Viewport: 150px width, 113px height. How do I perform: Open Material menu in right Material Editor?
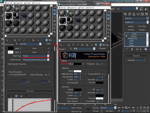pos(62,8)
